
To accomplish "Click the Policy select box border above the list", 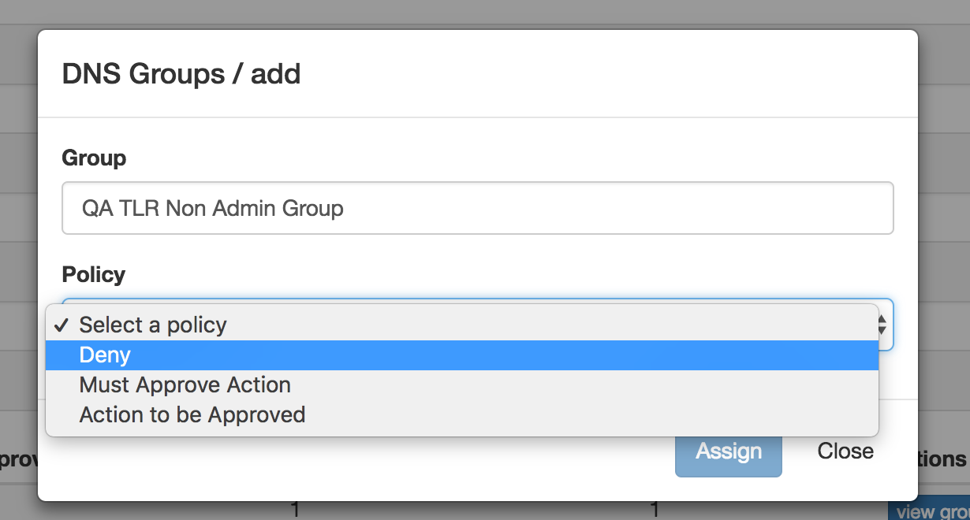I will click(473, 300).
